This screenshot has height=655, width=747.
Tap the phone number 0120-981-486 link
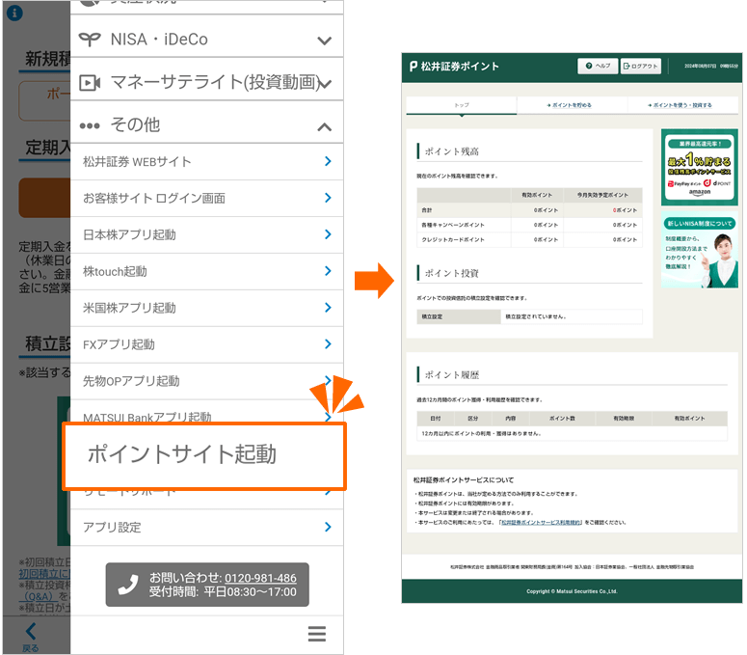coord(260,578)
